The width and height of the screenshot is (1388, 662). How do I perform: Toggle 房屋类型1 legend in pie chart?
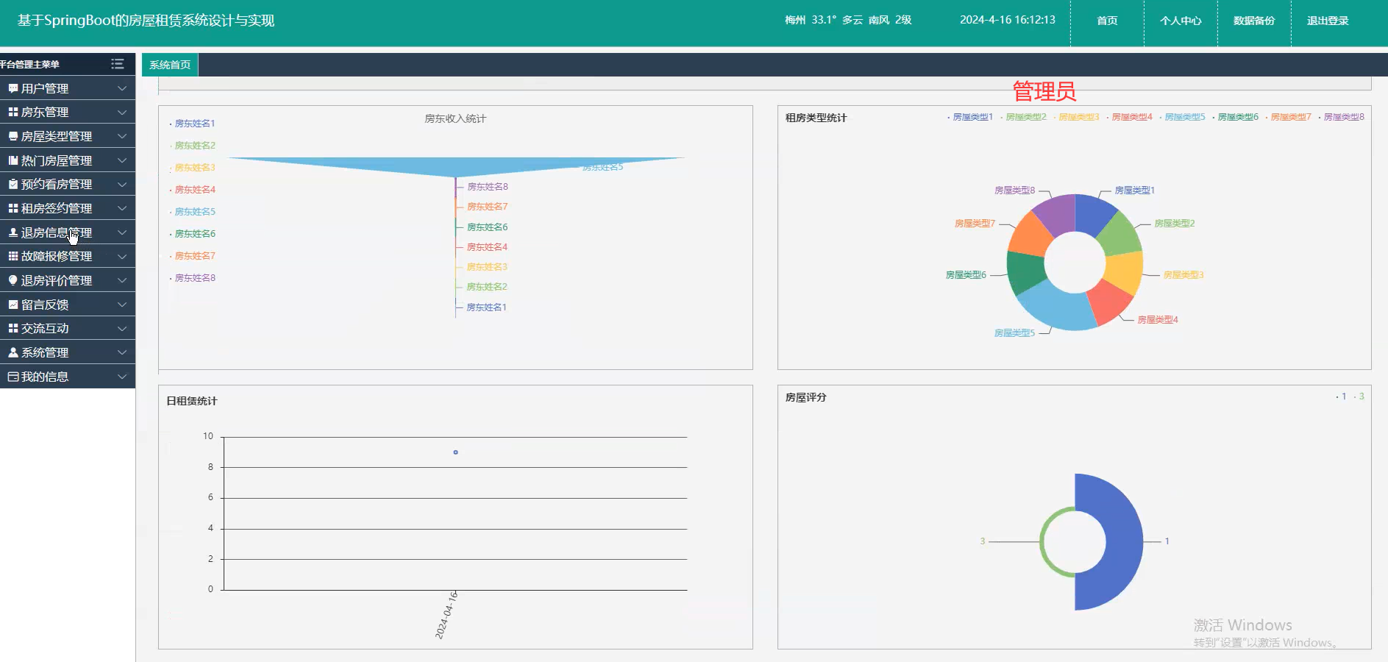coord(970,117)
